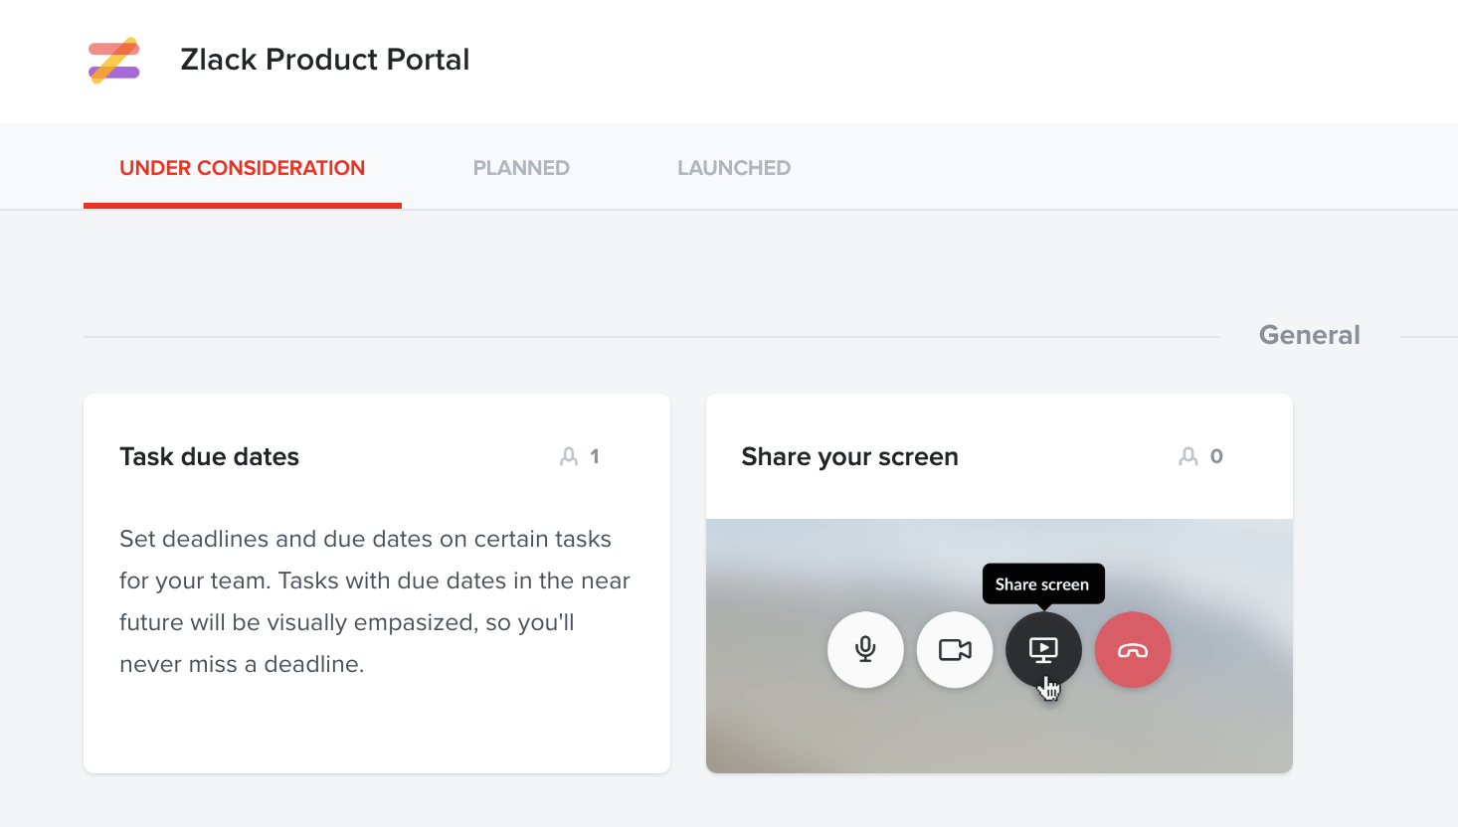Click the voter icon on Share your screen

1189,456
